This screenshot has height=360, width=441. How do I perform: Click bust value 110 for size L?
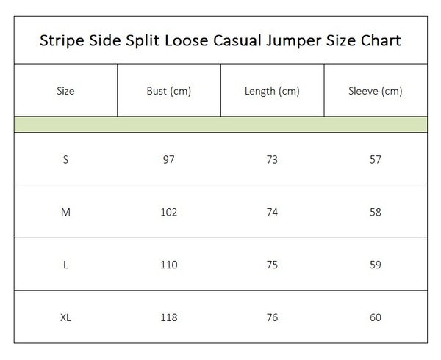pyautogui.click(x=169, y=265)
